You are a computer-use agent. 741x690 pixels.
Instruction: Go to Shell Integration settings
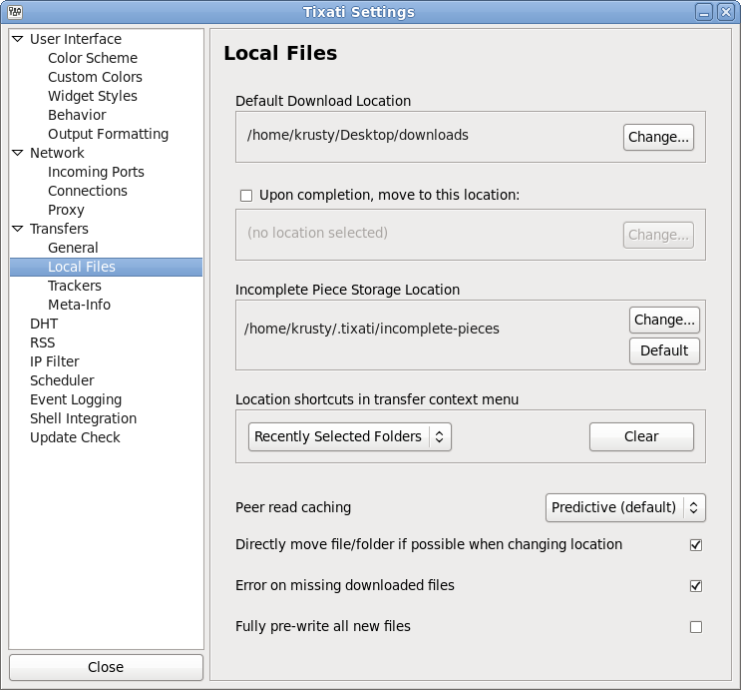pos(83,418)
